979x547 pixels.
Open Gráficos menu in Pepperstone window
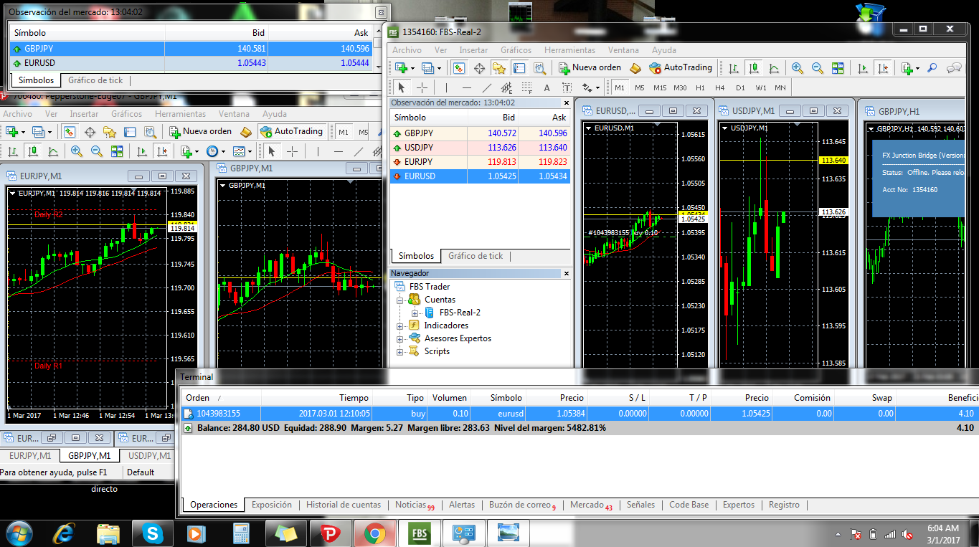click(126, 114)
